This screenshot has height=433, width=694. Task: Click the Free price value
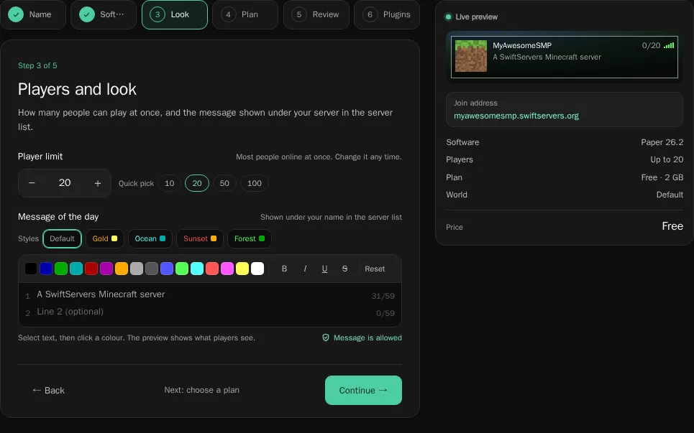tap(672, 226)
